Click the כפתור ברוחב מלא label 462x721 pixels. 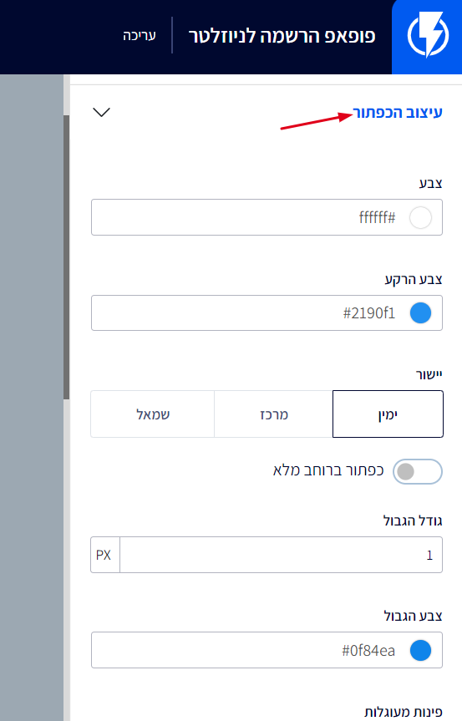(328, 470)
